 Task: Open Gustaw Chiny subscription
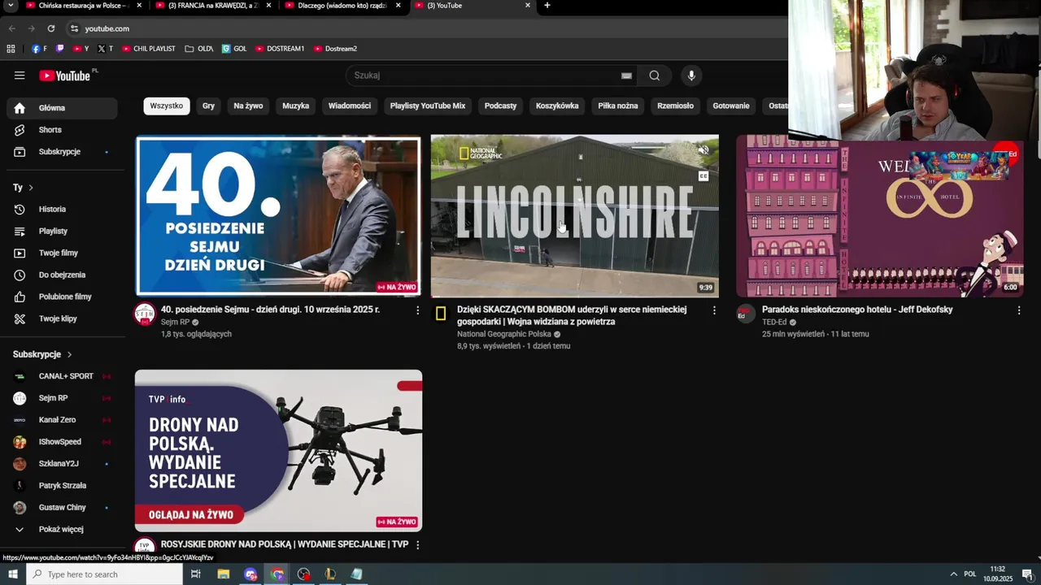click(63, 508)
